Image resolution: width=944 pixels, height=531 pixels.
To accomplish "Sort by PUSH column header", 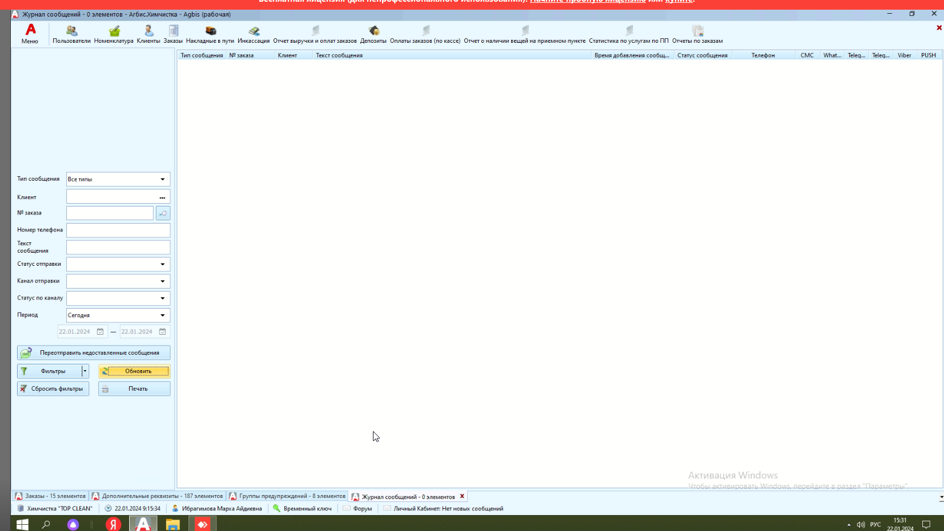I will click(929, 55).
